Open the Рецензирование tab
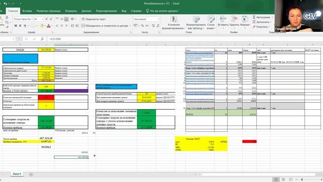Screen dimensions: 323x182 point(106,11)
